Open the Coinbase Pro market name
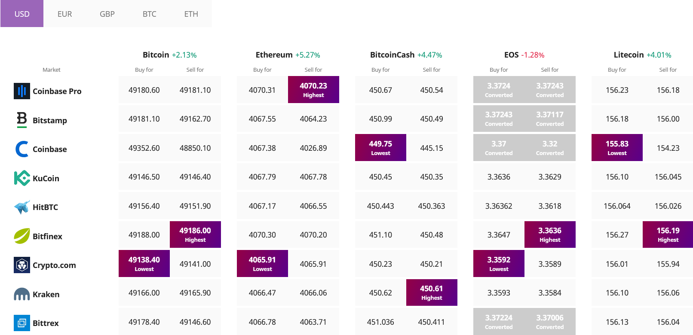The image size is (693, 335). tap(57, 91)
